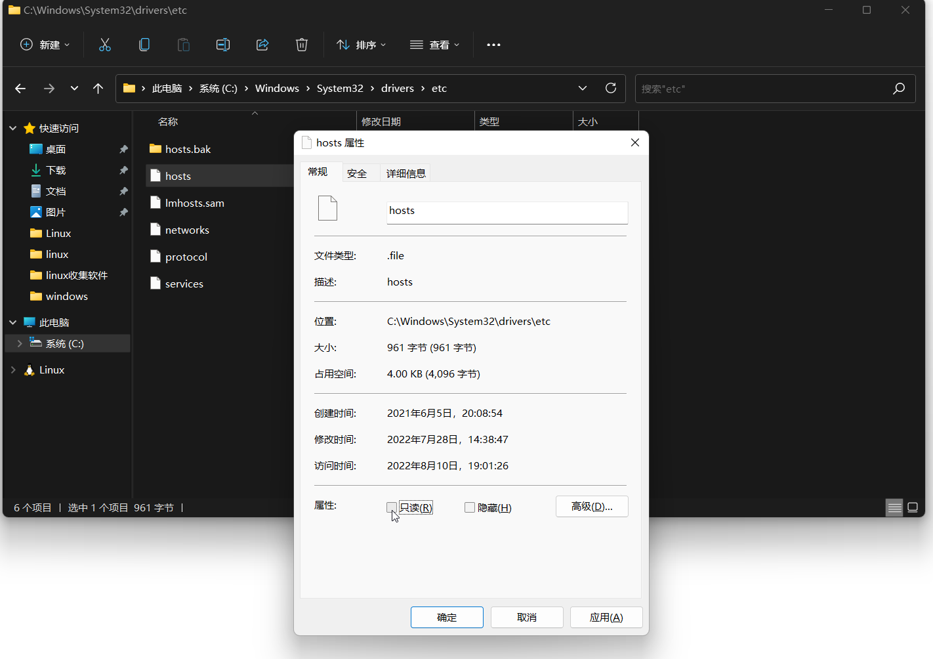Click pin icon beside 下载
Viewport: 933px width, 659px height.
coord(123,170)
